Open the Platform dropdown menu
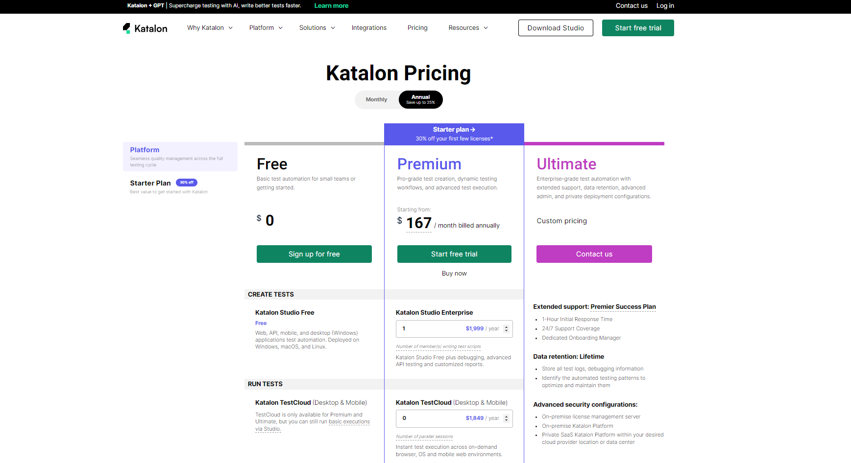 click(x=266, y=28)
